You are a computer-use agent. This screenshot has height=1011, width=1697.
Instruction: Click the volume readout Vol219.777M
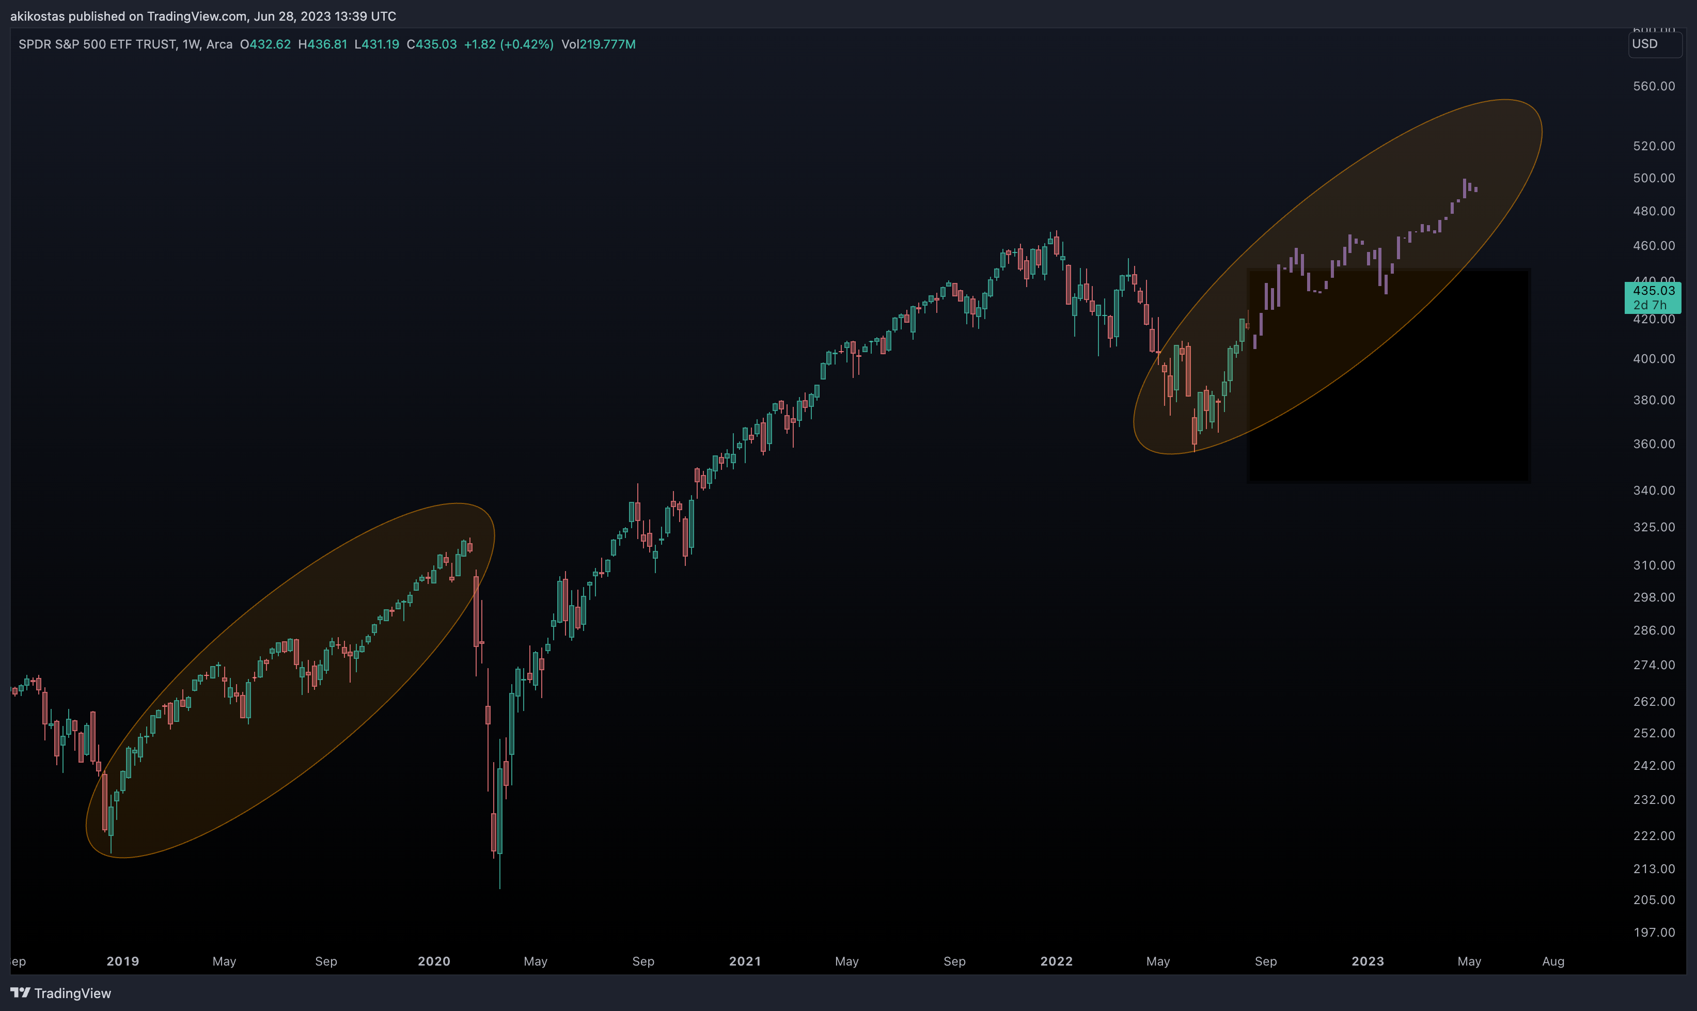(598, 44)
